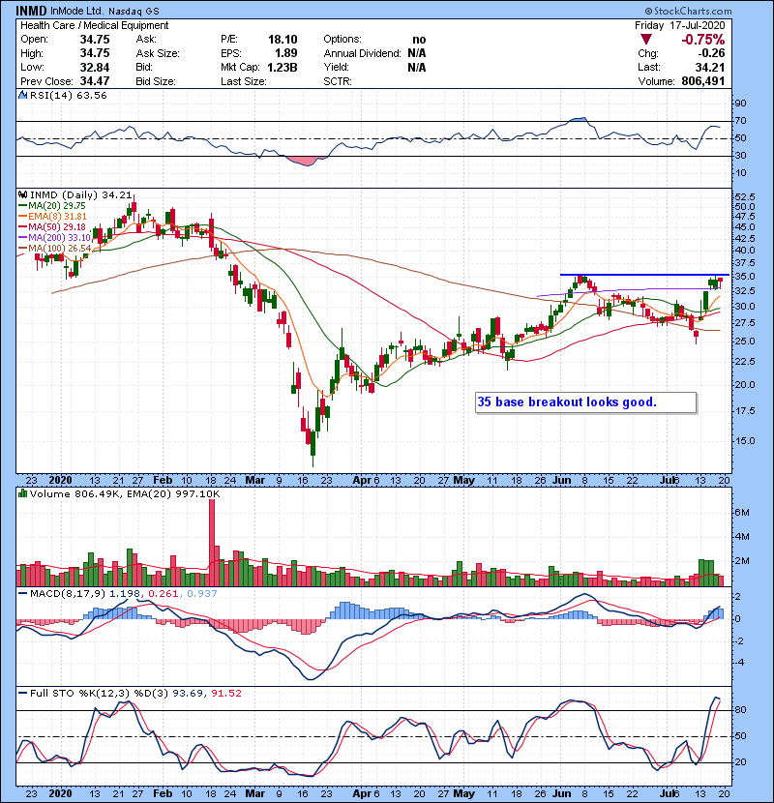Click the May label on bottom date axis
This screenshot has width=774, height=803.
point(464,793)
